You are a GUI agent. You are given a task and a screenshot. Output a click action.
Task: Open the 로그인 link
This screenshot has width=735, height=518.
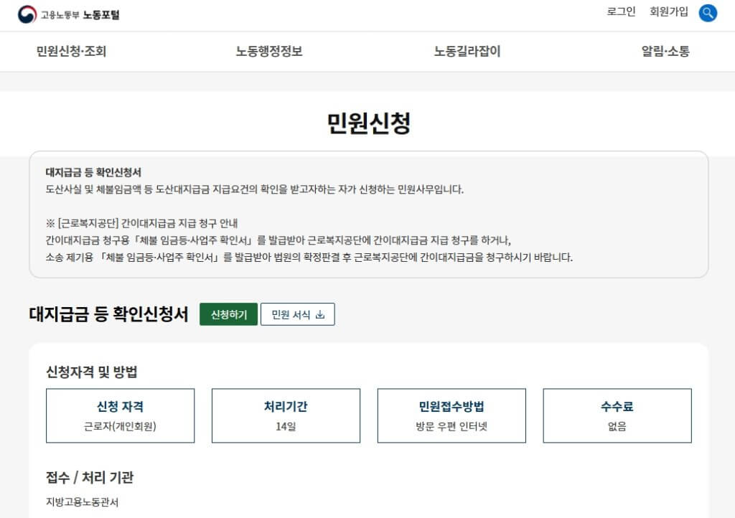pos(621,11)
